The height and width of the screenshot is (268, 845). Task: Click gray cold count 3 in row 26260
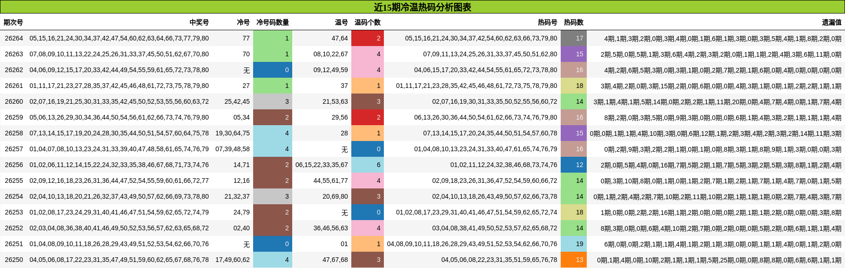pos(273,101)
